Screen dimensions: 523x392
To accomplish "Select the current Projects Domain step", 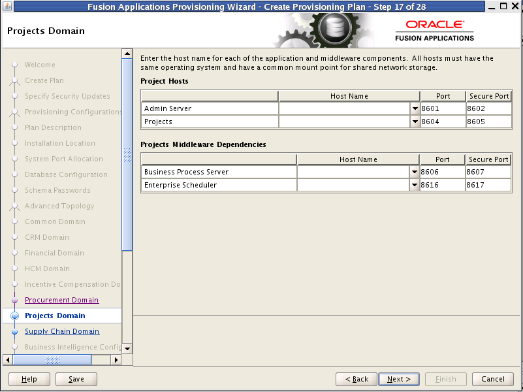I will [x=55, y=316].
